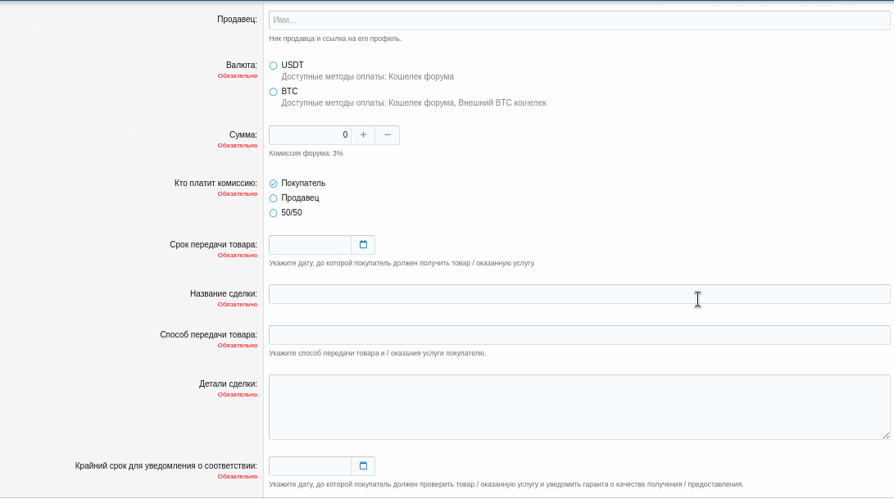
Task: Decrease the amount with minus button
Action: pos(388,135)
